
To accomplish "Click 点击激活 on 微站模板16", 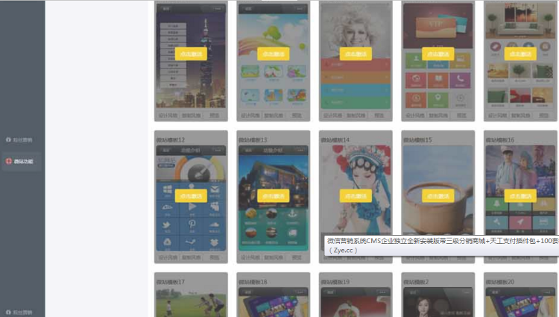I will 520,196.
